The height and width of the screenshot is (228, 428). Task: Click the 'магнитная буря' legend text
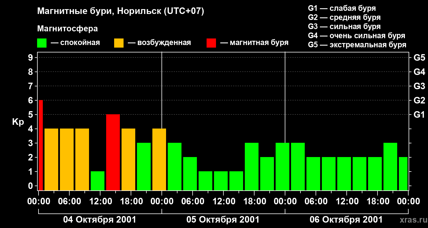coord(259,43)
